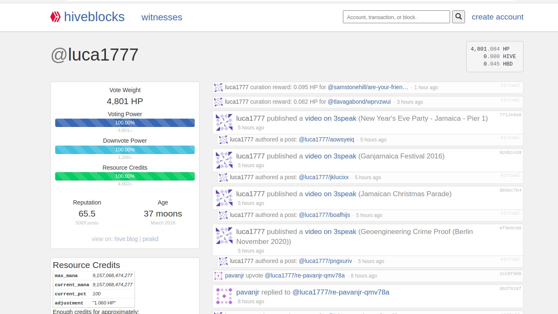Click avatar beside samstonehill curation reward
Viewport: 558px width, 314px height.
pyautogui.click(x=218, y=88)
